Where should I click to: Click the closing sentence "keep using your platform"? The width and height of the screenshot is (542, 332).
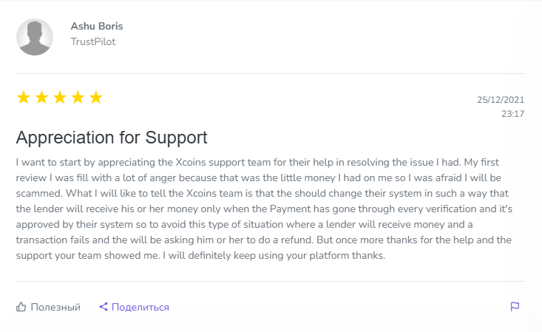pos(311,256)
